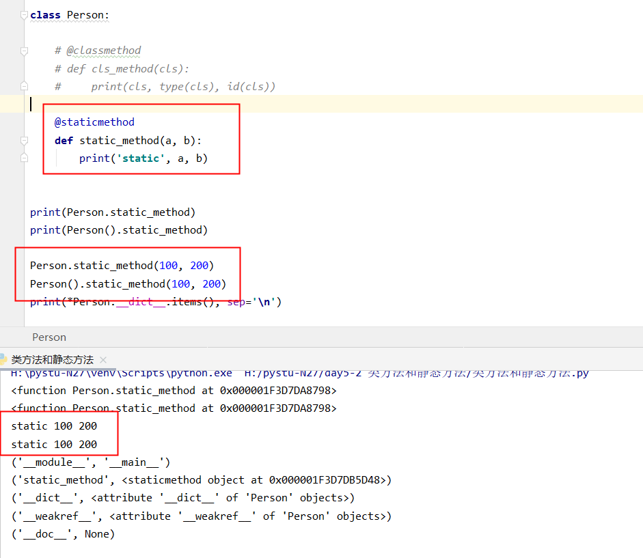Fold the def static_method block in gutter
Screen dimensions: 643x558
coord(25,141)
